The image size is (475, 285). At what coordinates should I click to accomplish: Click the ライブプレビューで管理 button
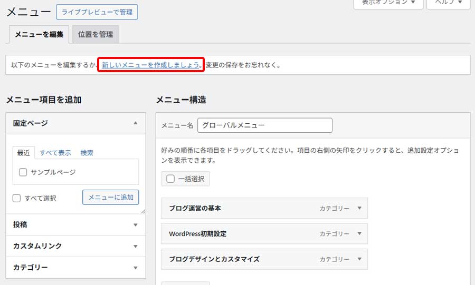(x=97, y=12)
